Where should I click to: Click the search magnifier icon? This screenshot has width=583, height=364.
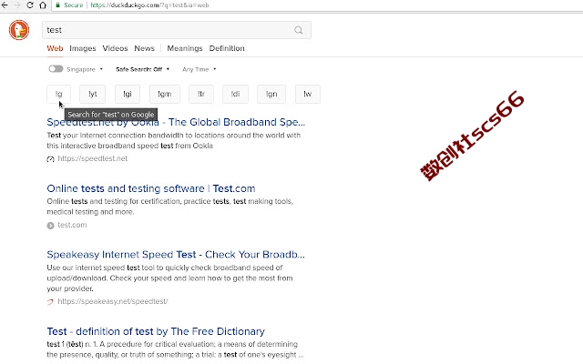(299, 30)
